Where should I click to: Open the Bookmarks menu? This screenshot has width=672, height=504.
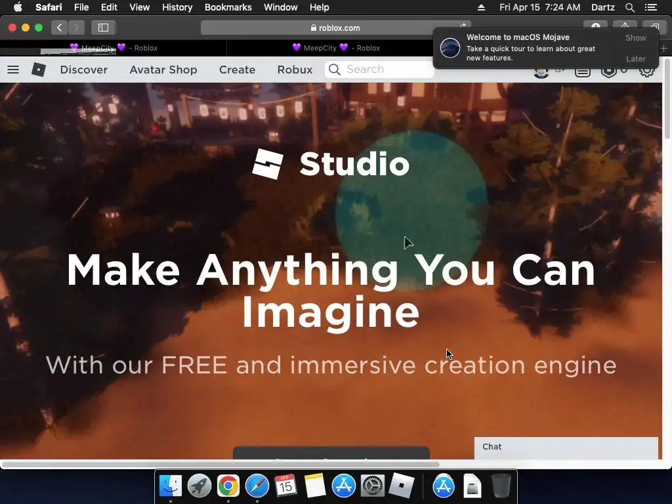coord(228,7)
